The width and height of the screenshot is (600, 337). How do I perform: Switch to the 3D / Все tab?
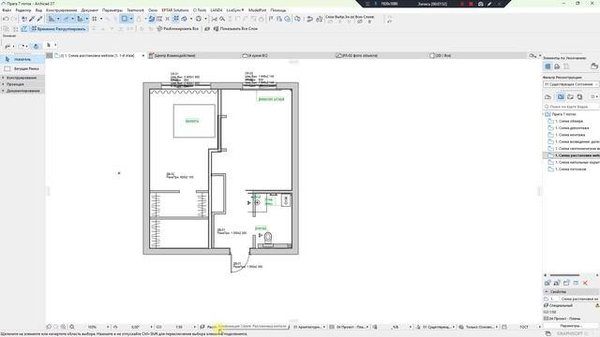pyautogui.click(x=440, y=56)
